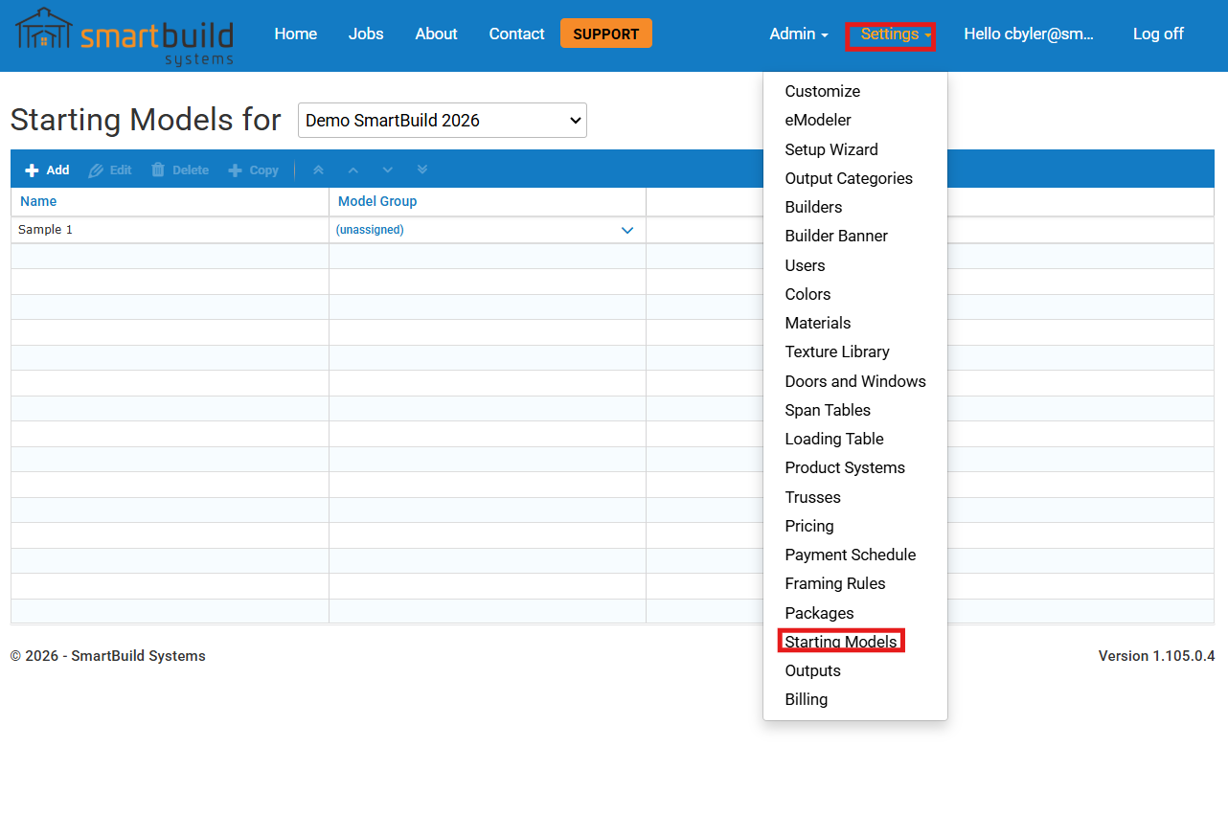This screenshot has width=1228, height=816.
Task: Click the orange SUPPORT button
Action: [x=606, y=34]
